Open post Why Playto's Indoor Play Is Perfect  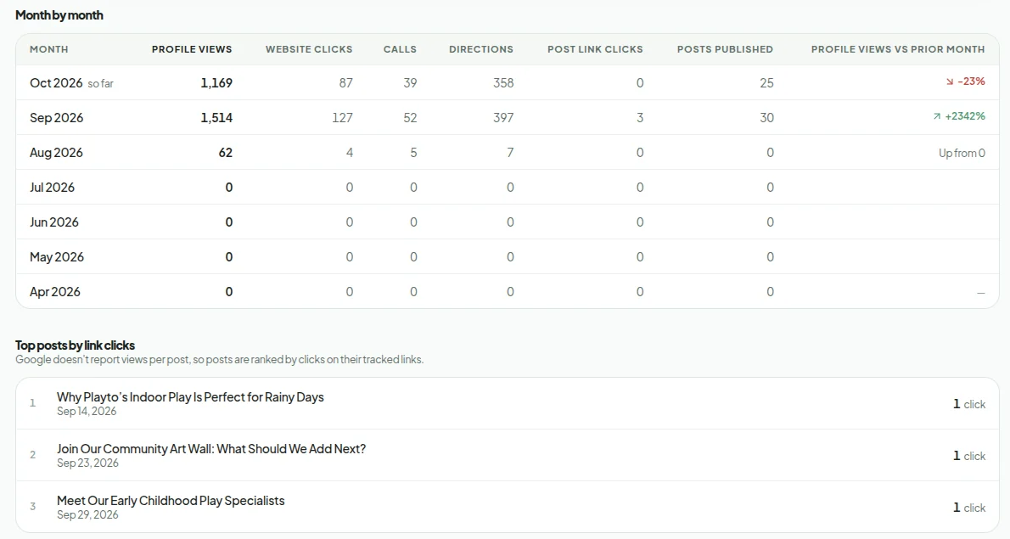click(190, 396)
